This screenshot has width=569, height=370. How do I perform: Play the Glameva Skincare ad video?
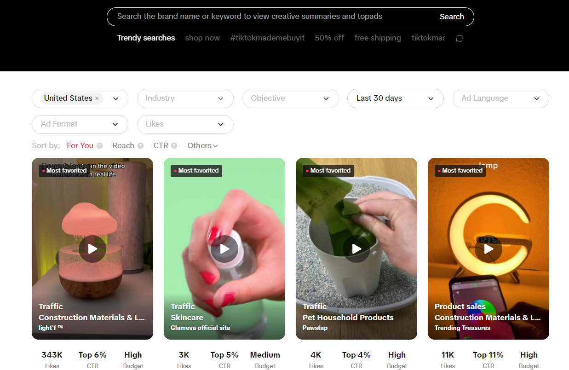pyautogui.click(x=224, y=249)
